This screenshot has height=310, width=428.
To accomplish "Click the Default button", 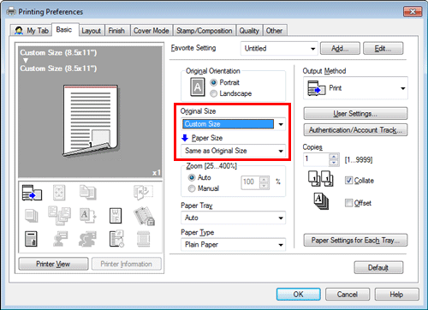I will click(378, 267).
